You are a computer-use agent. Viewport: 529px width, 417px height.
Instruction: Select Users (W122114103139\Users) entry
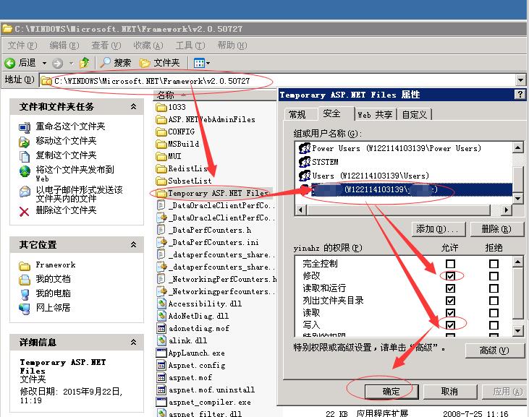[364, 176]
